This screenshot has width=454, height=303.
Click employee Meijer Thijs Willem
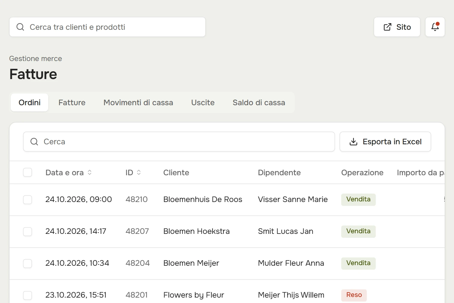tap(291, 295)
